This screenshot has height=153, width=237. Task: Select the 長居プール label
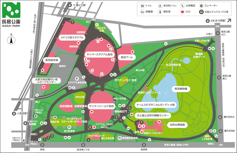click(127, 57)
